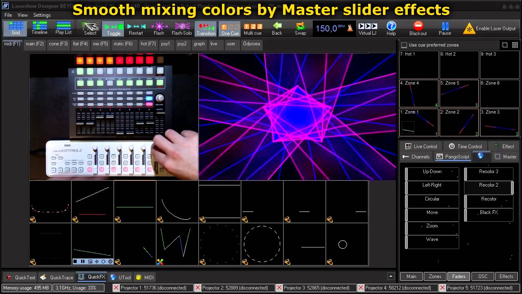Select Multi cue mode
Viewport: 522px width, 294px height.
pyautogui.click(x=253, y=29)
